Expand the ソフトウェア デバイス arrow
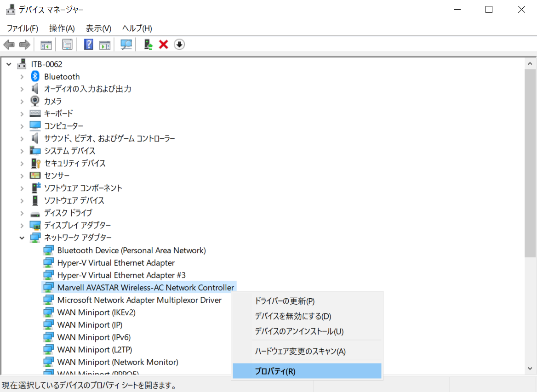Image resolution: width=537 pixels, height=392 pixels. [22, 201]
